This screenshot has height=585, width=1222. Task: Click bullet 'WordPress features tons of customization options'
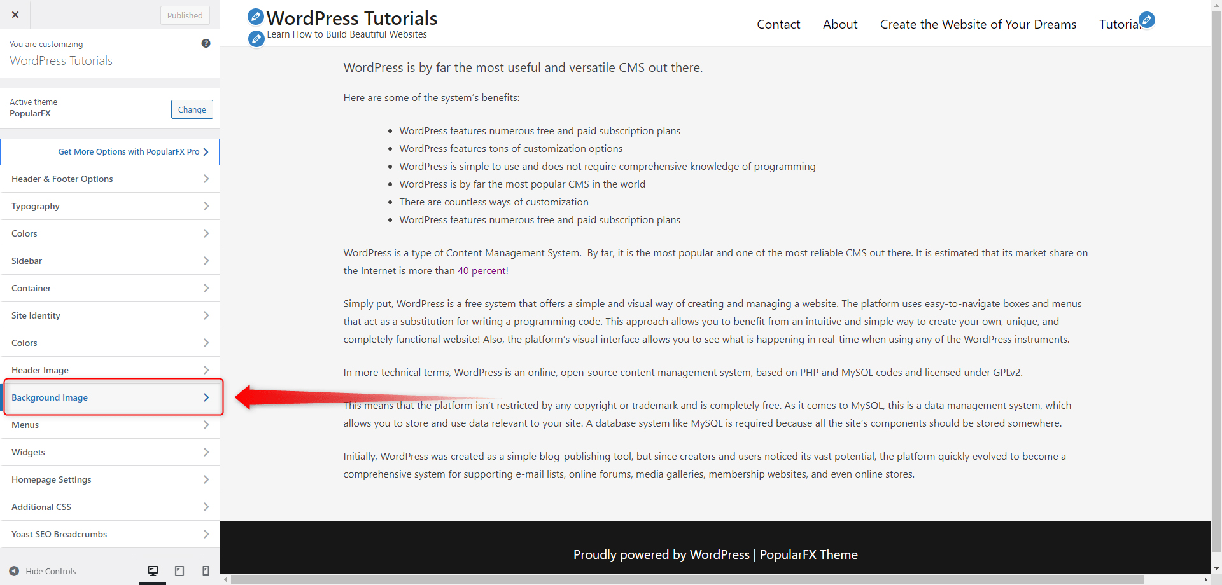click(x=511, y=148)
